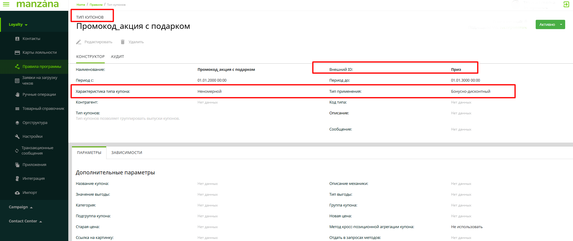Open Товарный справочник in the sidebar

[43, 109]
